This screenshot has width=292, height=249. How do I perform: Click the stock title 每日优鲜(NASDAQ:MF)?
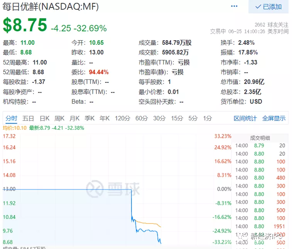point(51,7)
